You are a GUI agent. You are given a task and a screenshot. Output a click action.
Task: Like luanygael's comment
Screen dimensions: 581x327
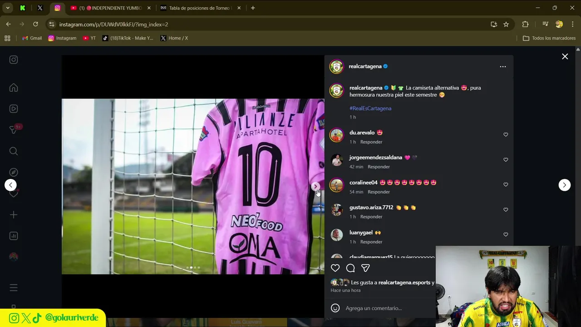(x=506, y=234)
